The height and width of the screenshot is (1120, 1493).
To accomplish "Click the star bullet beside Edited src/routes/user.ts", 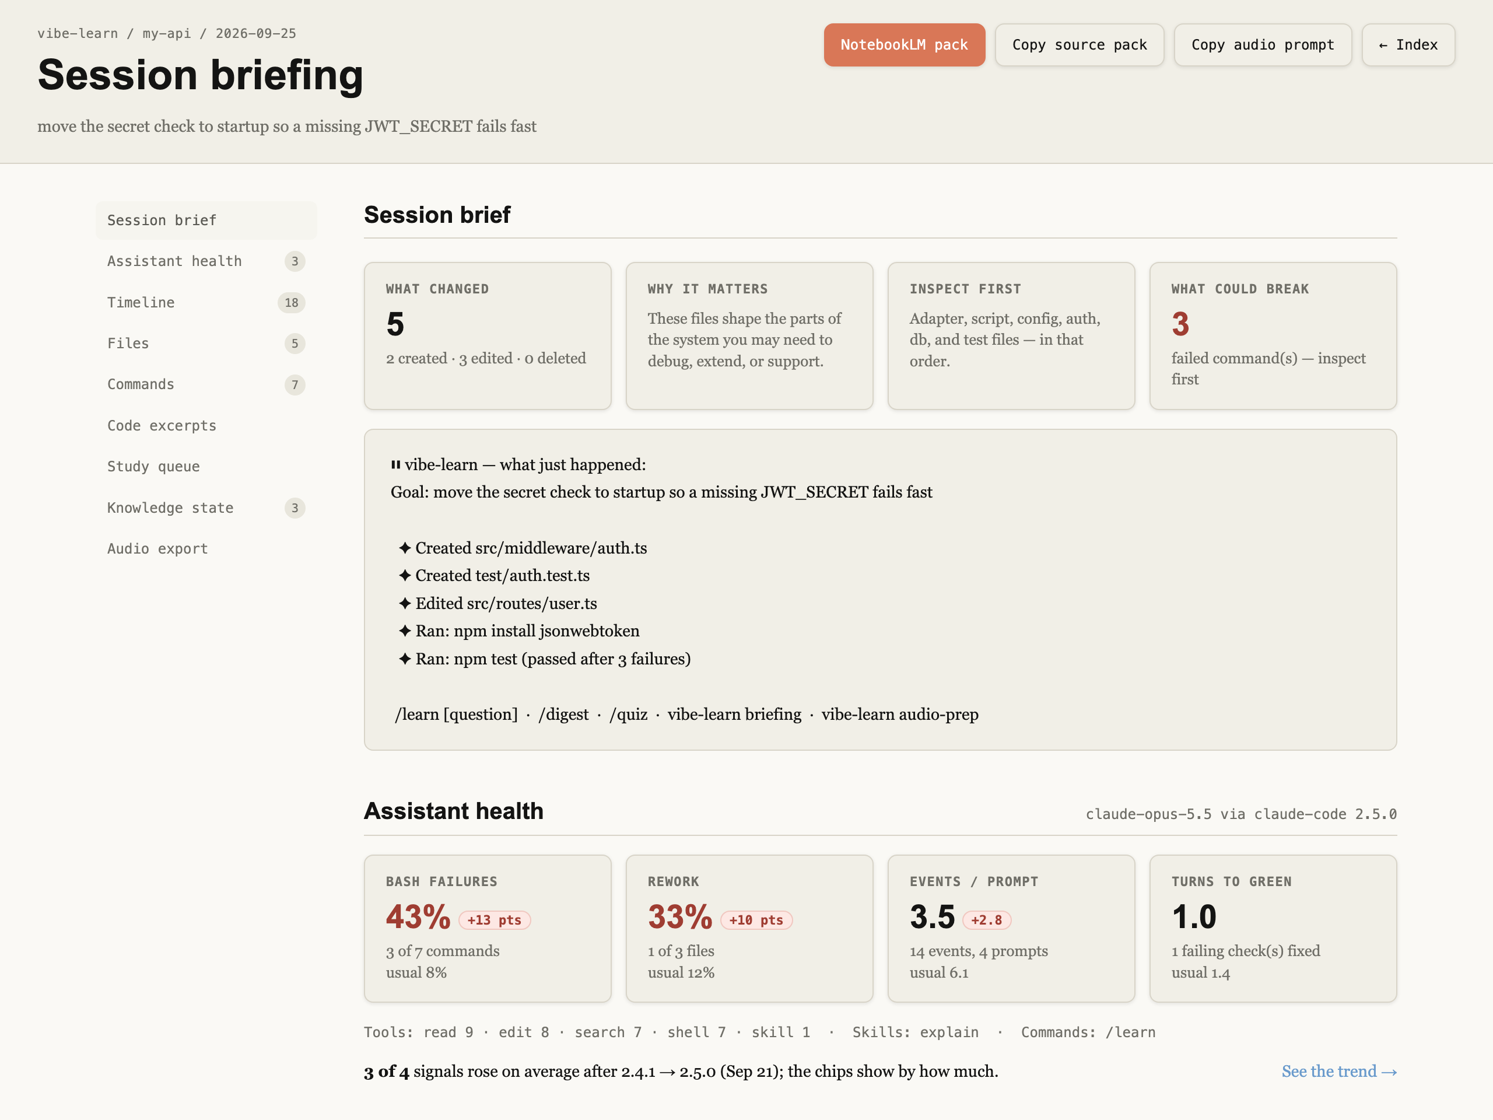I will click(x=404, y=603).
